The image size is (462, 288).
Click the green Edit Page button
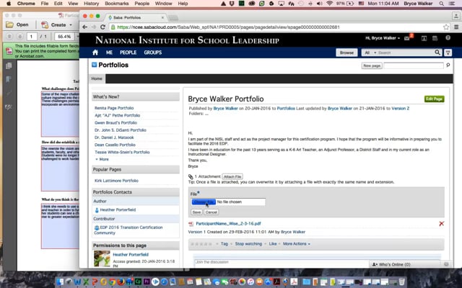(x=435, y=99)
